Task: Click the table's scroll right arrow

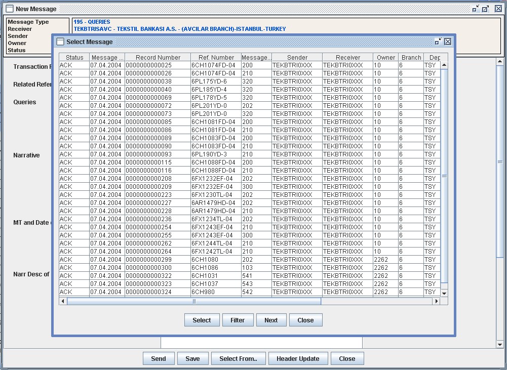Action: (x=437, y=301)
